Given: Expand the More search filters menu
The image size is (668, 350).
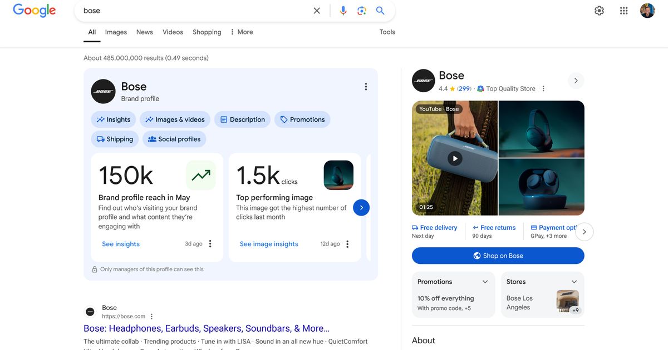Looking at the screenshot, I should (242, 32).
